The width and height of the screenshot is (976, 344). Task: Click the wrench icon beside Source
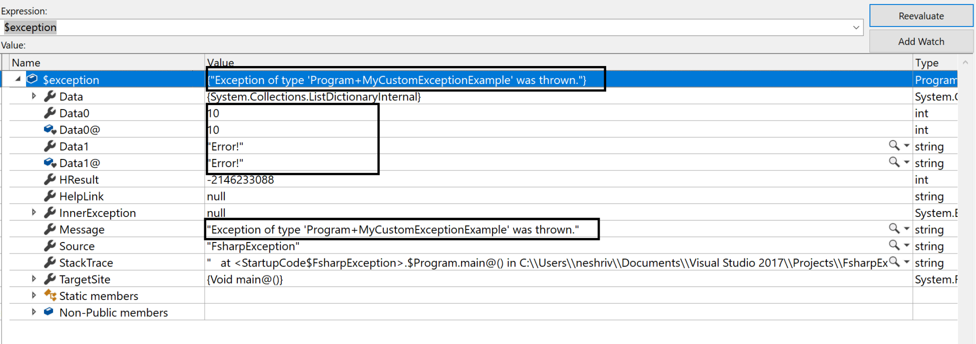click(x=50, y=245)
